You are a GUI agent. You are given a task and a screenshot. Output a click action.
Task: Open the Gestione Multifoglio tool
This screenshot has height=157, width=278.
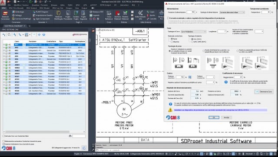(x=59, y=15)
